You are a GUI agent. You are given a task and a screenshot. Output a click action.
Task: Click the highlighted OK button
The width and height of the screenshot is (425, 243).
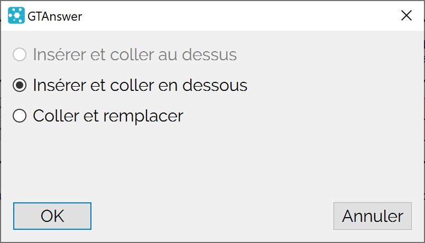52,216
